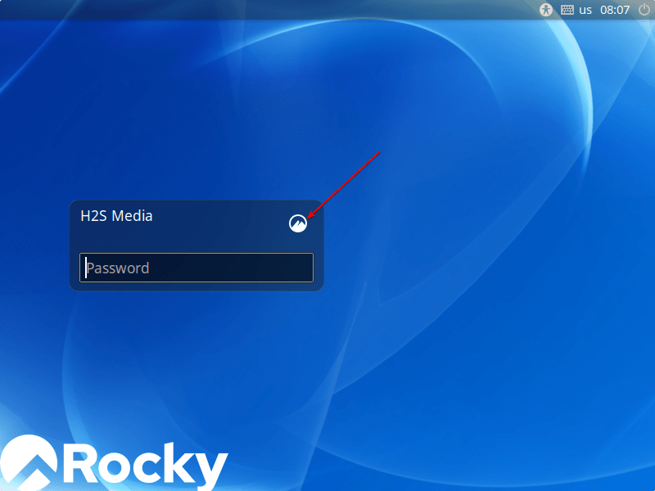
Task: Click the keyboard layout icon
Action: tap(567, 10)
